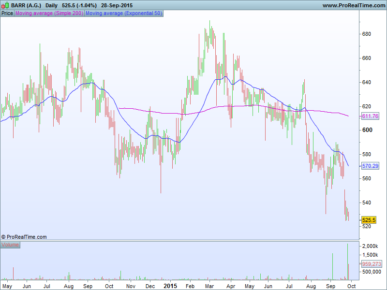Click the Mar label on time axis
This screenshot has width=387, height=290.
(209, 286)
